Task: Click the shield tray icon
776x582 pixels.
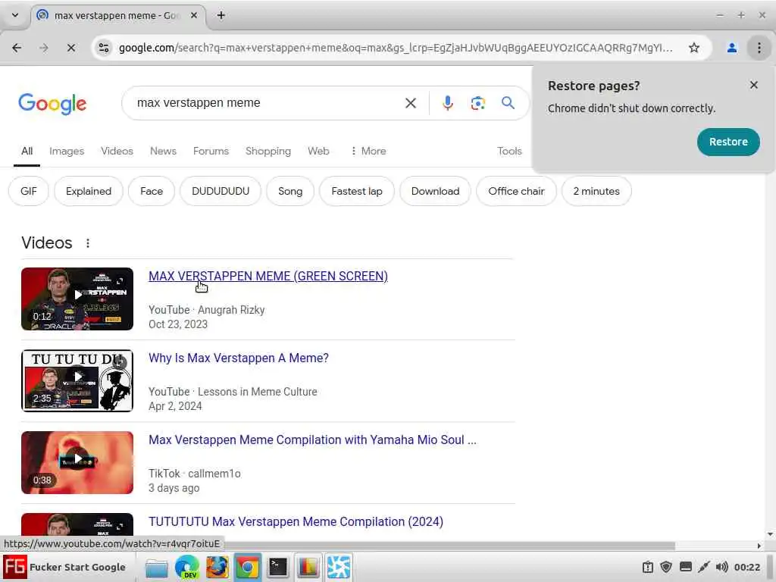Action: click(x=666, y=567)
